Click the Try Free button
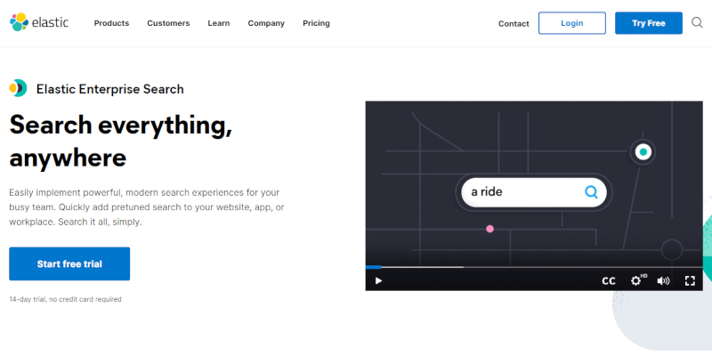 (648, 23)
